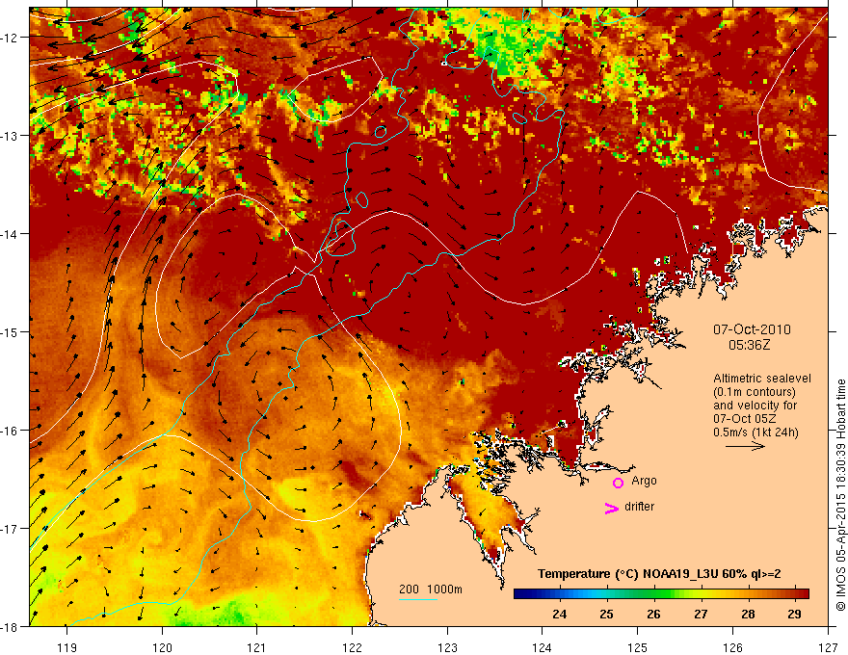This screenshot has height=655, width=848.
Task: Click the '(0.1m contours)' legend text
Action: [x=754, y=392]
